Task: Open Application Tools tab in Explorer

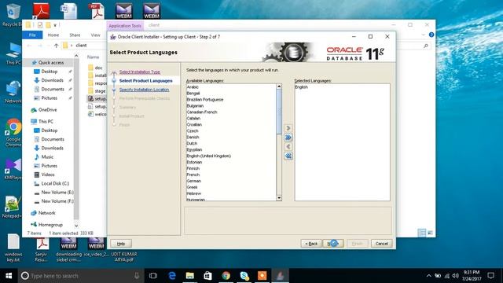Action: pos(125,26)
